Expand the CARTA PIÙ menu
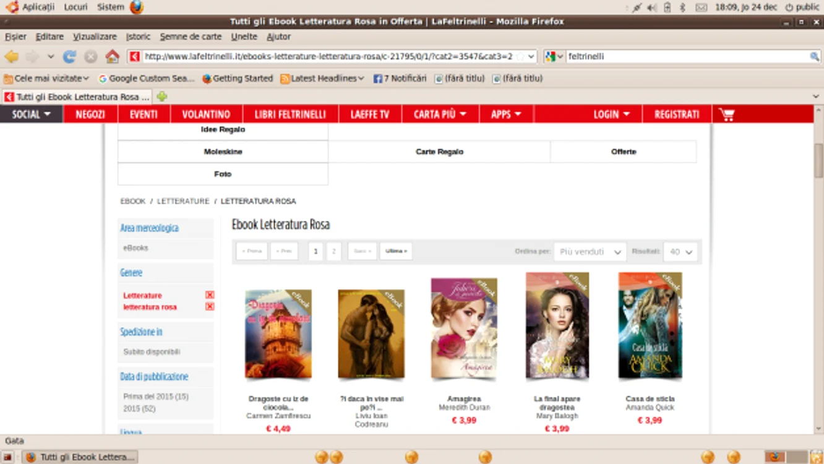 [x=440, y=114]
